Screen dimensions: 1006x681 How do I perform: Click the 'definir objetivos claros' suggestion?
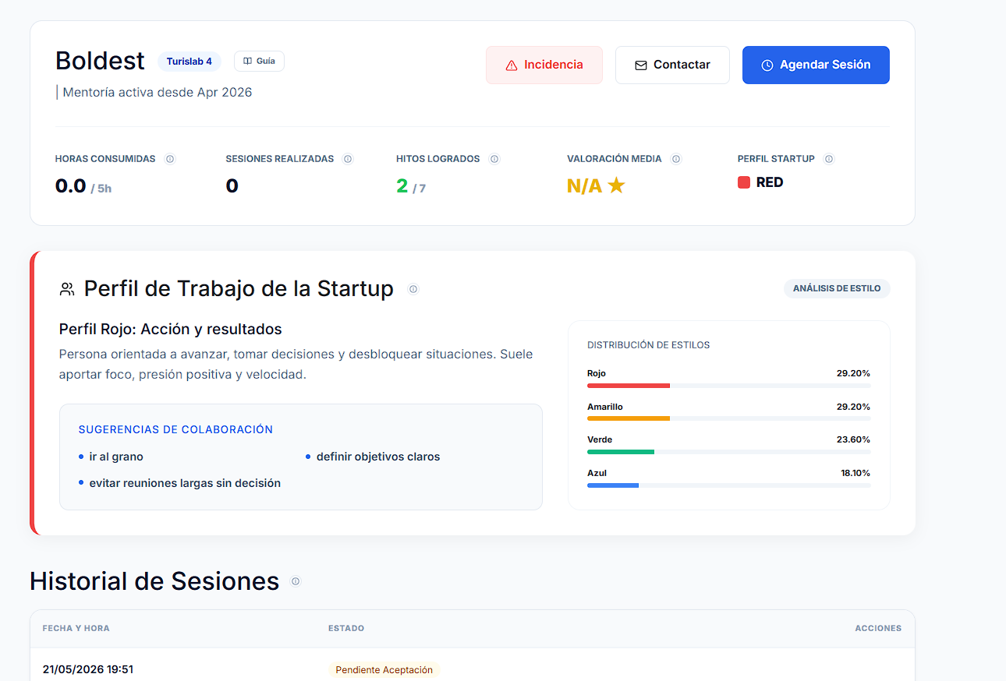pos(378,457)
